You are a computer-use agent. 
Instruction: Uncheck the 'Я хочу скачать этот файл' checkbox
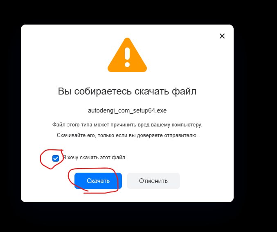56,158
